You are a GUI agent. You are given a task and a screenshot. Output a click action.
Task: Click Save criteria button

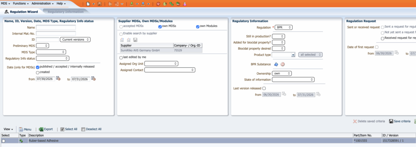tap(400, 121)
